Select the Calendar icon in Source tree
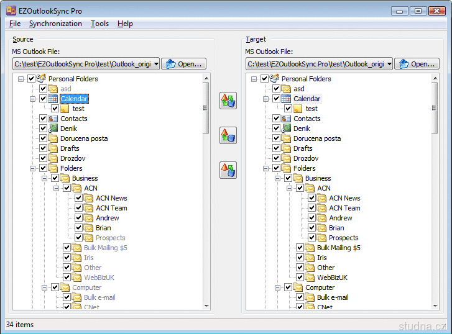Image resolution: width=452 pixels, height=334 pixels. coord(53,99)
